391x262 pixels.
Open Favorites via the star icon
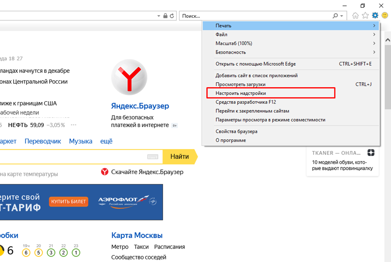point(365,16)
